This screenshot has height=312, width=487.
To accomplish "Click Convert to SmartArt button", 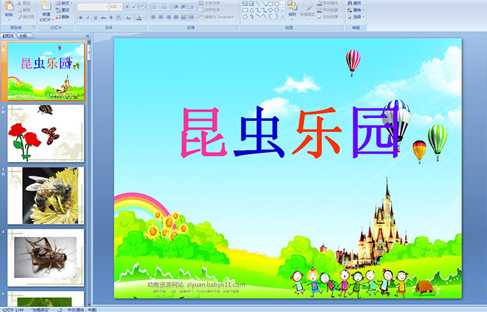I will (218, 17).
